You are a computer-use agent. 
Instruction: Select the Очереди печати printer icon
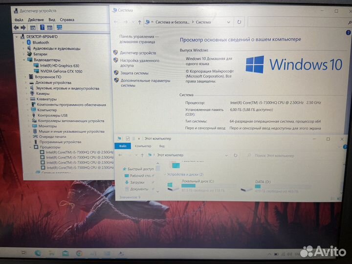click(x=35, y=136)
